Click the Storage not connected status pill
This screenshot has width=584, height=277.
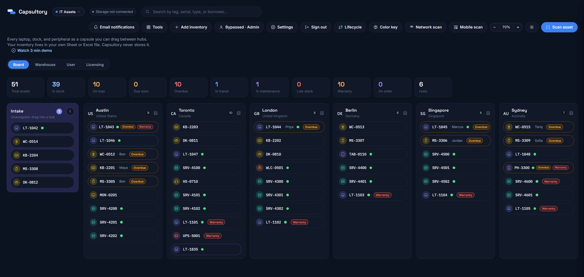point(113,12)
